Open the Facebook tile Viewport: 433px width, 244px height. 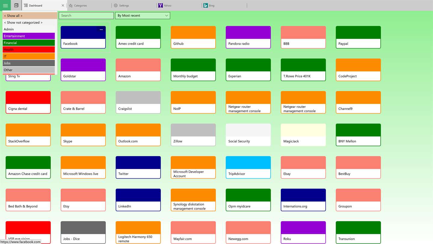click(83, 37)
